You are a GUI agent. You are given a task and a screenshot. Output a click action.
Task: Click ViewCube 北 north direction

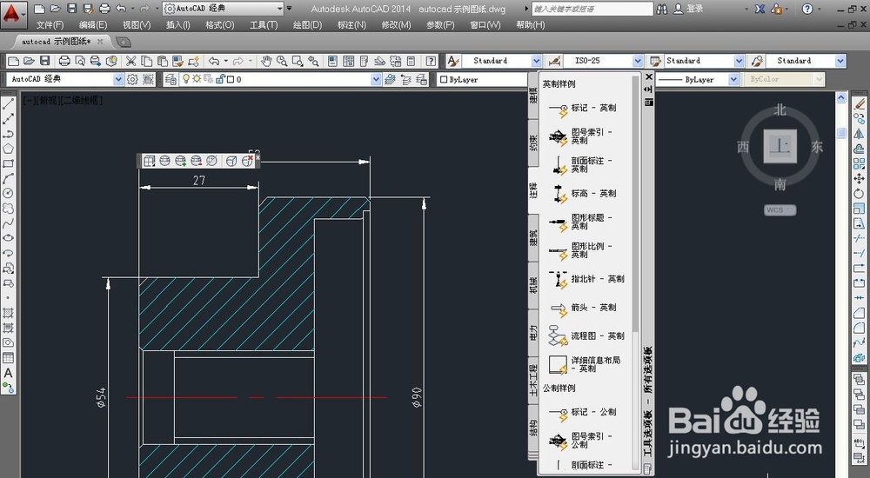click(x=780, y=110)
